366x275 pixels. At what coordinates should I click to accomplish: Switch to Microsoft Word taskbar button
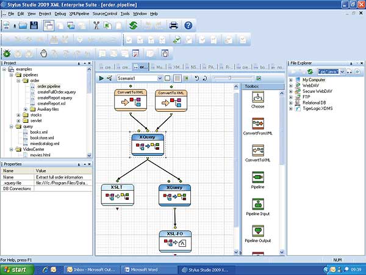click(x=149, y=269)
